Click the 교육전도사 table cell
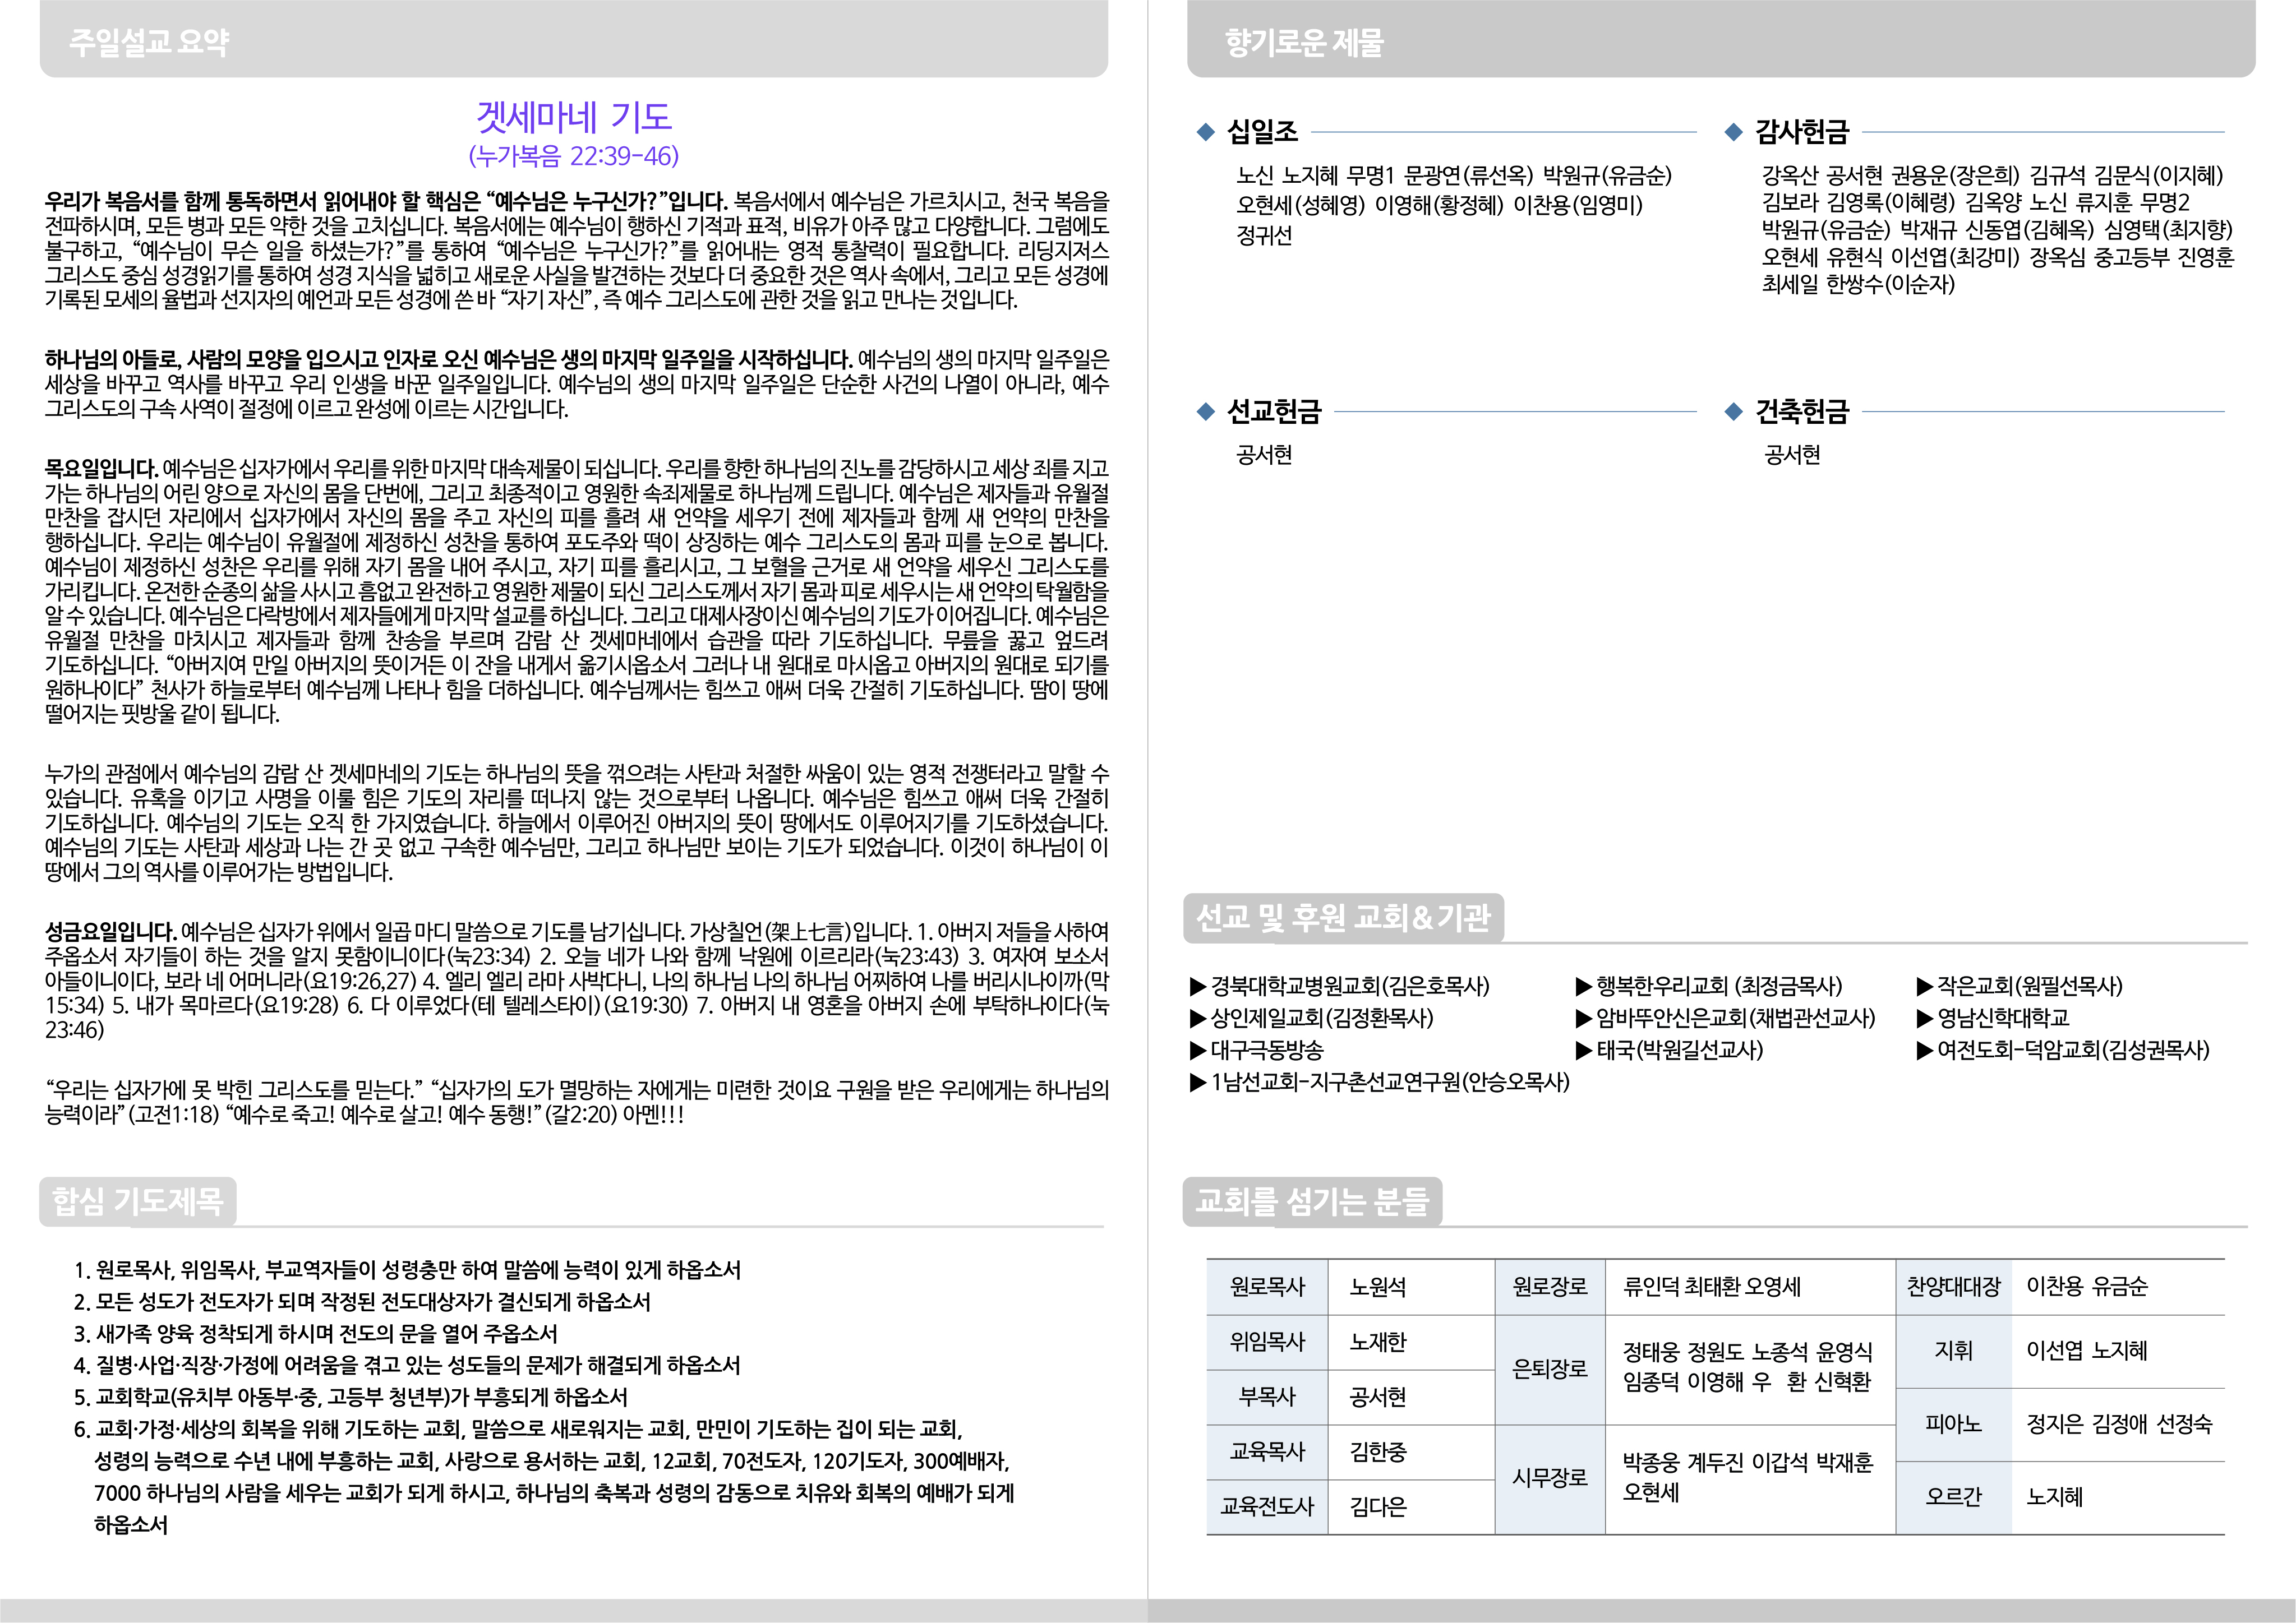This screenshot has width=2296, height=1623. coord(1267,1507)
